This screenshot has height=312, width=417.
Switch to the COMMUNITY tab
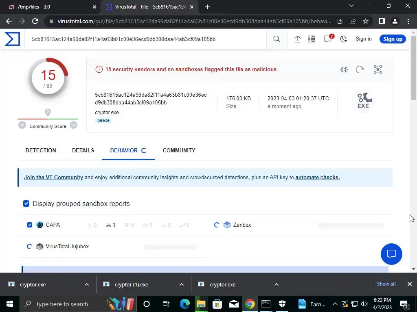pyautogui.click(x=179, y=150)
